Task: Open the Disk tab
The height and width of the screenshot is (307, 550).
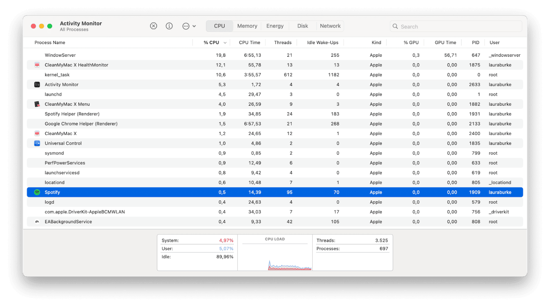Action: 302,26
